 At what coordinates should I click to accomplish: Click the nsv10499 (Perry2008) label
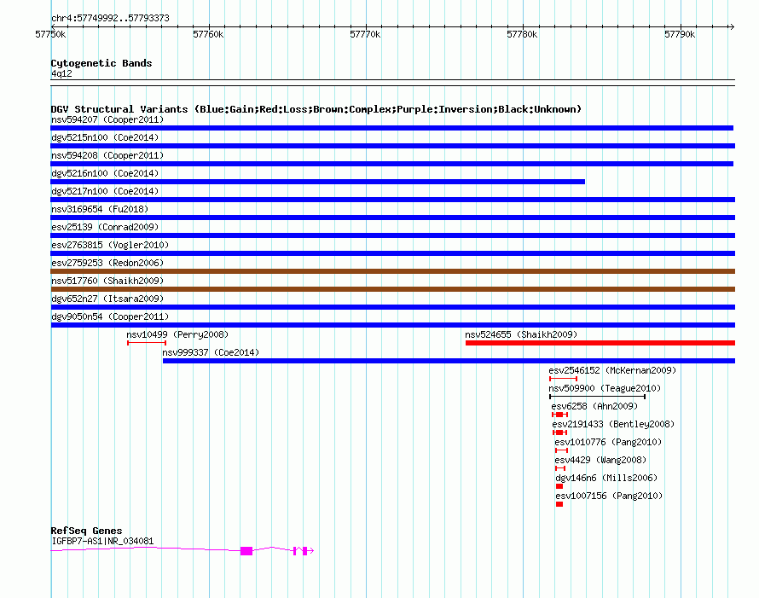tap(177, 334)
